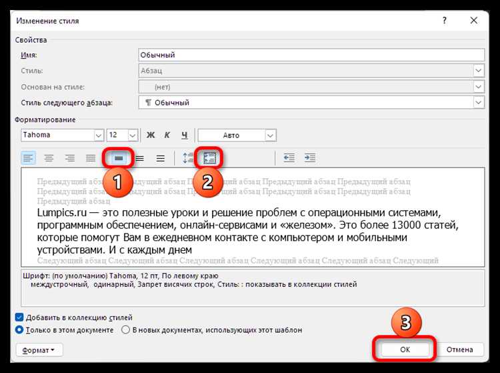Open the Авто font color dropdown
The width and height of the screenshot is (500, 373).
[270, 135]
